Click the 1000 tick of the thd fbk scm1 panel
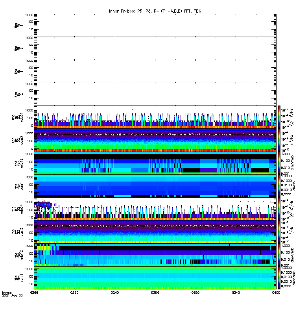The image size is (295, 315). [29, 177]
